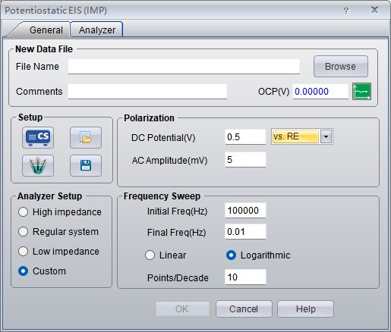
Task: Click the question mark help icon in the title bar
Action: point(346,11)
